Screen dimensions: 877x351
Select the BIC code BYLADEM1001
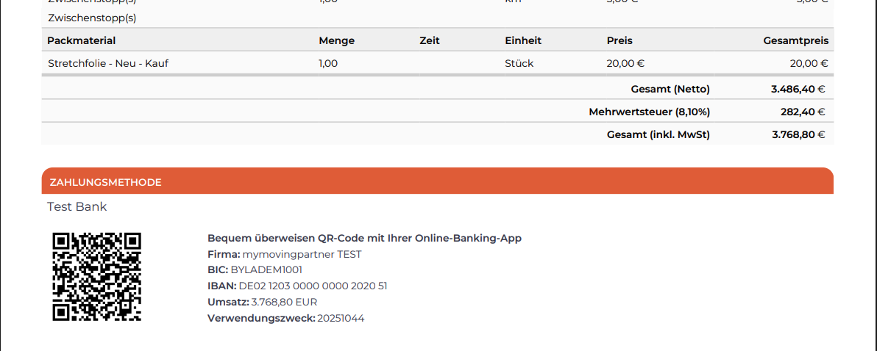pos(266,270)
